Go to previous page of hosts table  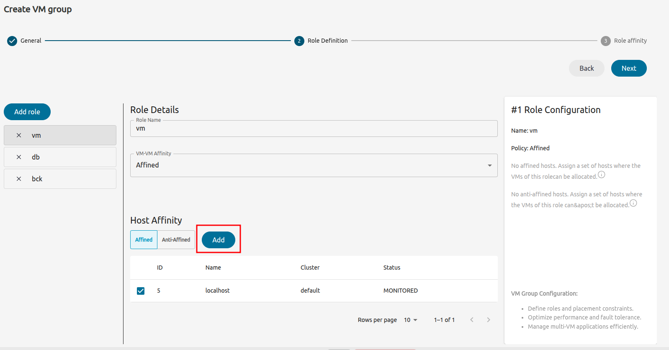point(472,320)
